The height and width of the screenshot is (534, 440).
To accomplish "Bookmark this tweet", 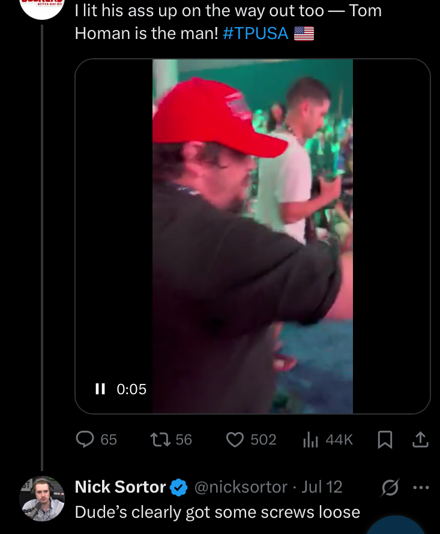I will pos(384,440).
